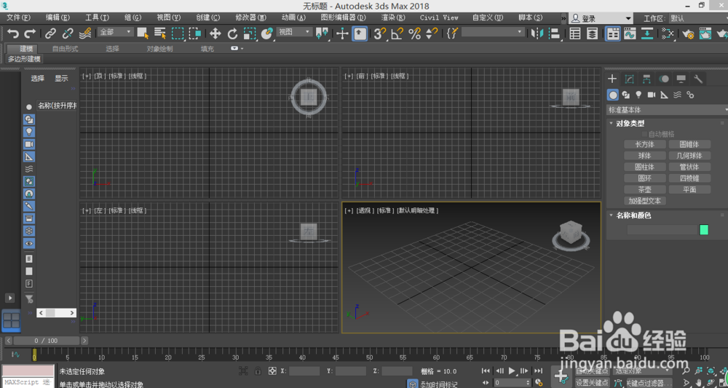Click the Play Animation button
The height and width of the screenshot is (388, 728).
[512, 371]
